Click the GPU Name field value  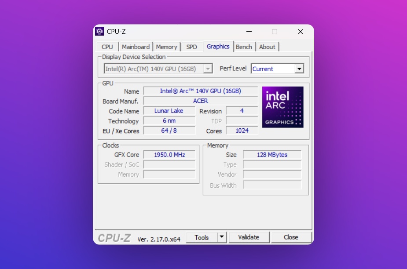[x=200, y=91]
